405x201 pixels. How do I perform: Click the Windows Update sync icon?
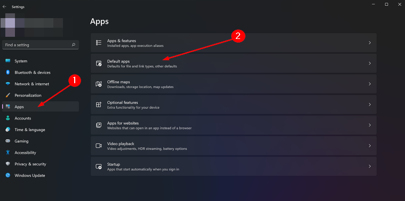pyautogui.click(x=8, y=175)
